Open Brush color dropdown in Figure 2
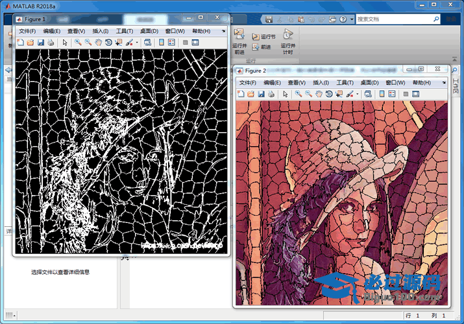This screenshot has width=464, height=324. (x=357, y=94)
